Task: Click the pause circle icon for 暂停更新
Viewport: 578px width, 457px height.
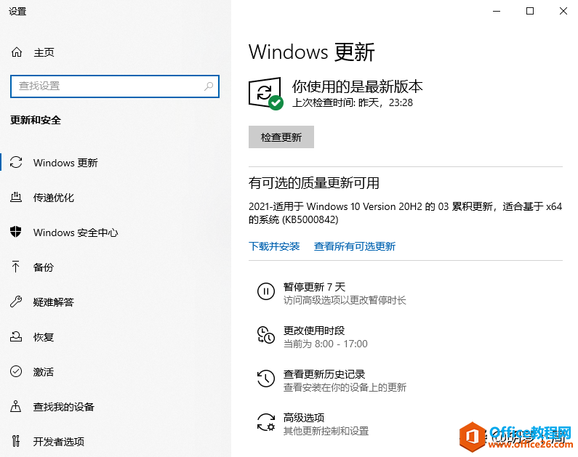Action: 266,291
